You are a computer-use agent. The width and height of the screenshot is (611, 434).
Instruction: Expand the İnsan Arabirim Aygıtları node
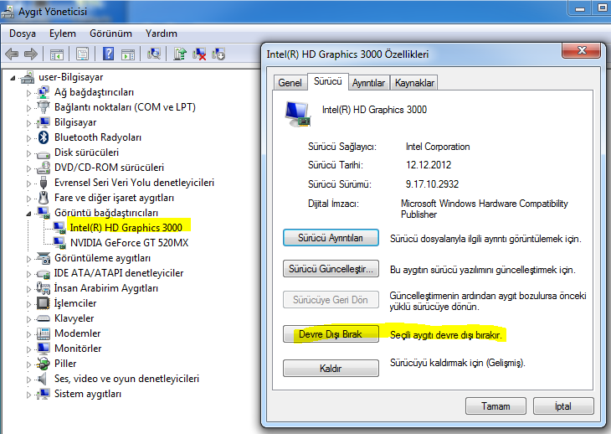pyautogui.click(x=28, y=289)
